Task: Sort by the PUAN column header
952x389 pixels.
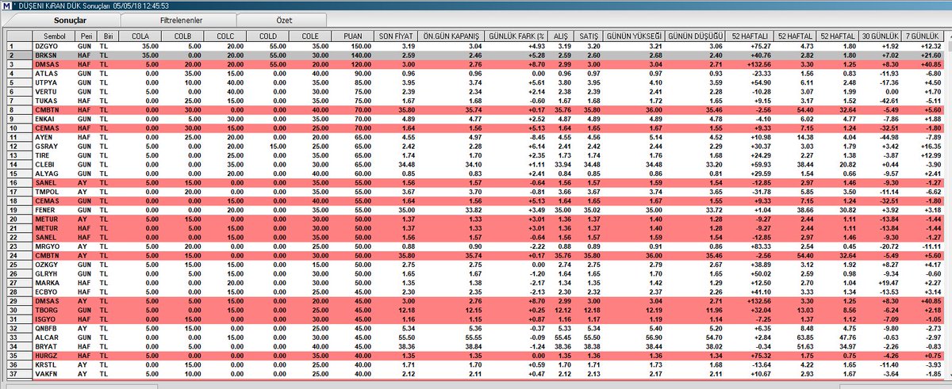Action: pyautogui.click(x=353, y=36)
